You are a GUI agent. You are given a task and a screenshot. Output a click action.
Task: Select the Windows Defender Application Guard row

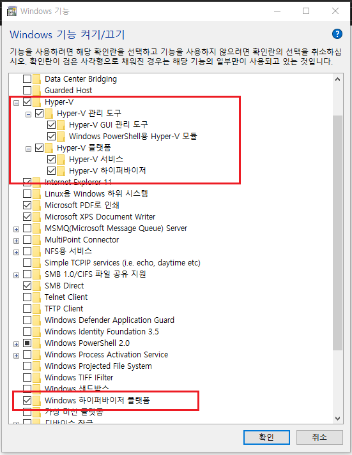coord(109,320)
